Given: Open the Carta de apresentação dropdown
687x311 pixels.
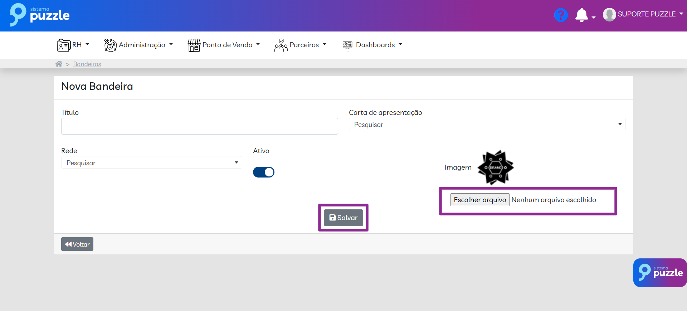Looking at the screenshot, I should [x=487, y=124].
